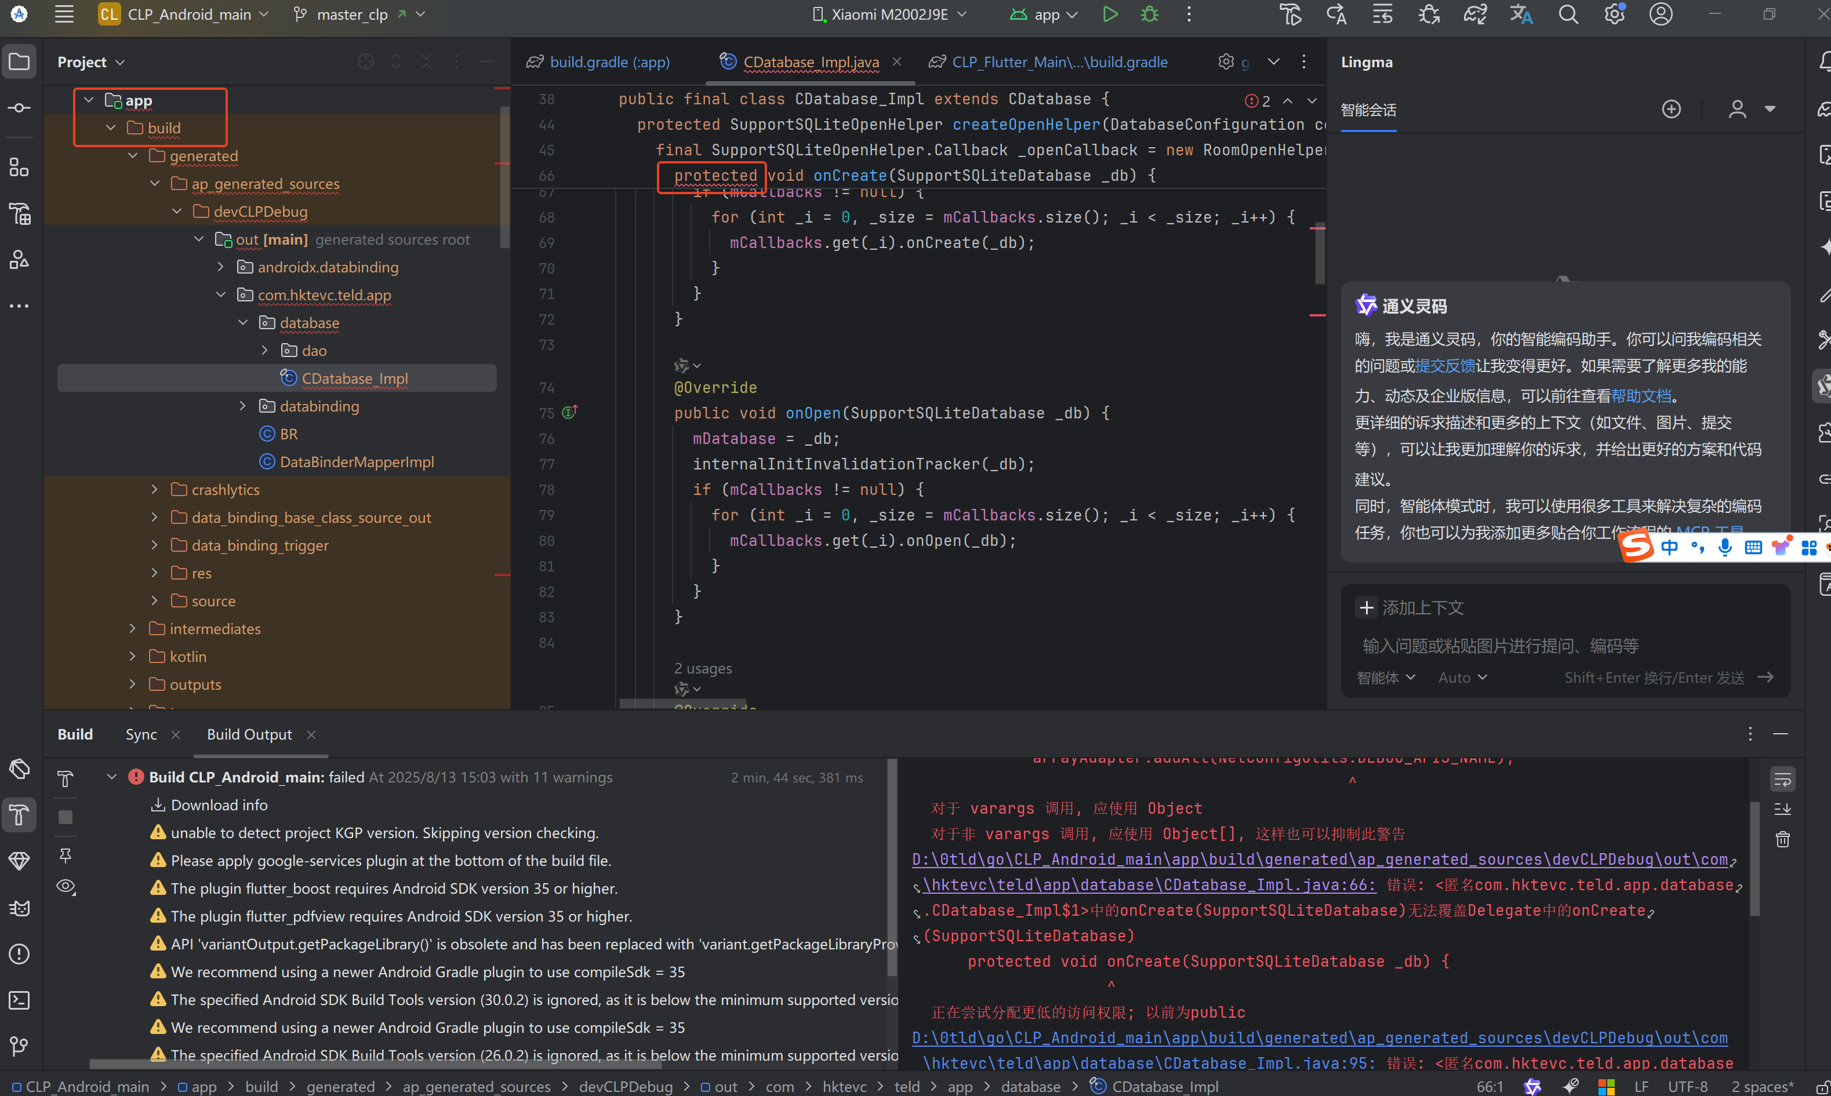Open Logcat tool window

pos(19,908)
